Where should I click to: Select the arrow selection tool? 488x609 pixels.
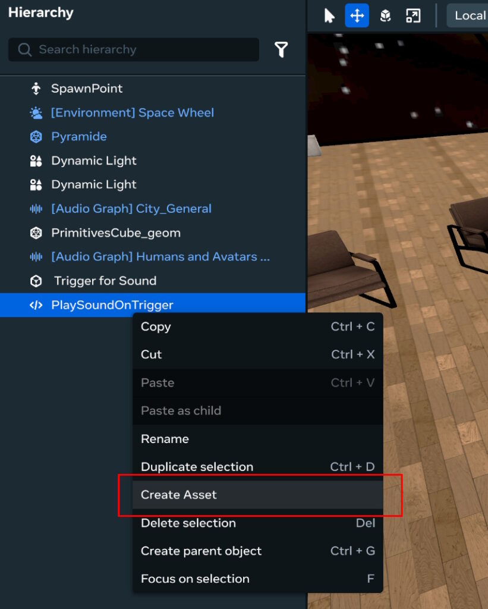coord(330,15)
